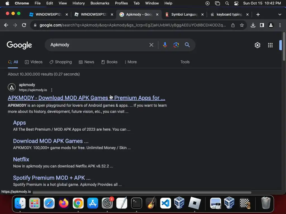Open the Profiles menu

121,3
